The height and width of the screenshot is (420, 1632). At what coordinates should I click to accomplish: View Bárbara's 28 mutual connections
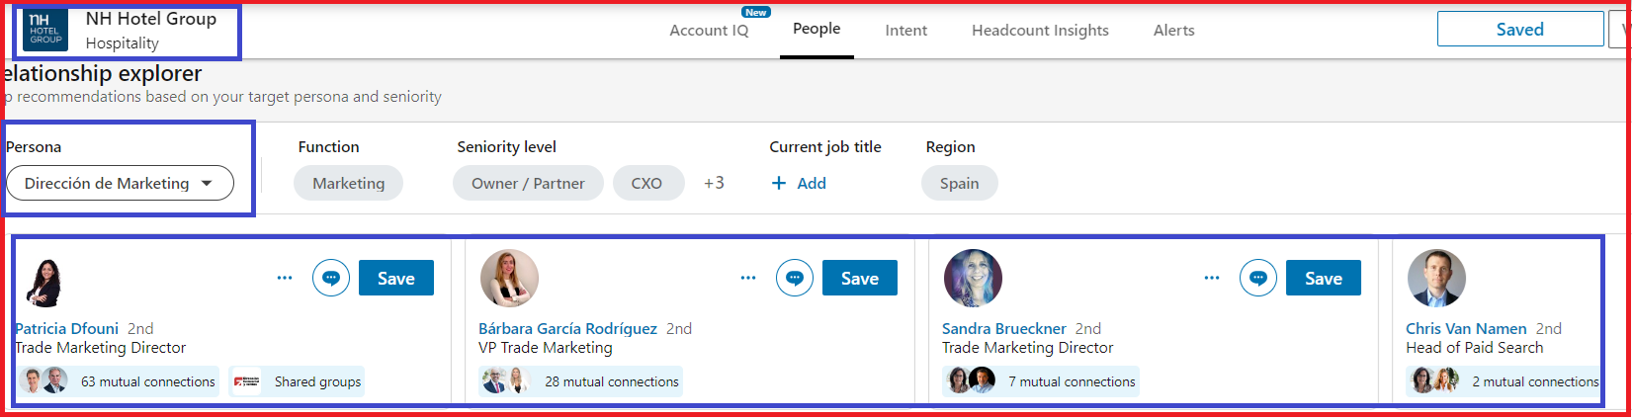tap(580, 381)
